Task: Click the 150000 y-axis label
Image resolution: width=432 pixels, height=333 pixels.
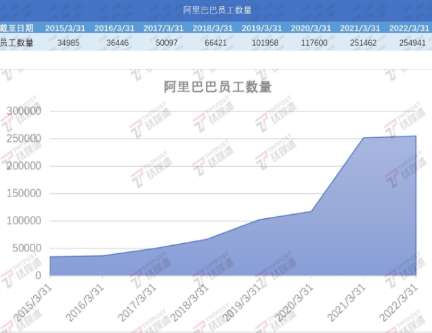Action: (x=24, y=193)
